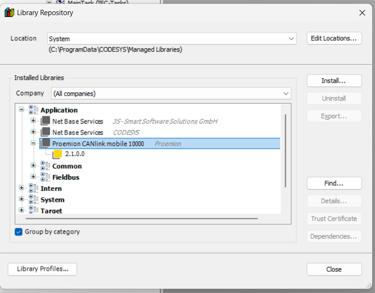Click the horizontal scrollbar under library tree
Image resolution: width=375 pixels, height=293 pixels.
pyautogui.click(x=141, y=218)
